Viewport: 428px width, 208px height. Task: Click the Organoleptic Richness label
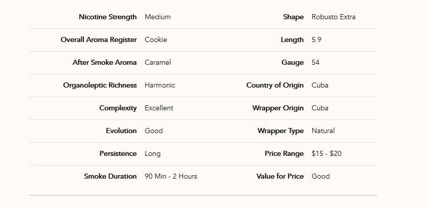click(100, 86)
